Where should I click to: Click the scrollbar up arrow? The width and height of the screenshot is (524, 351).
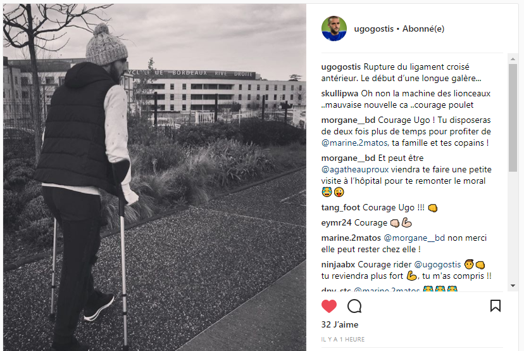click(x=513, y=59)
